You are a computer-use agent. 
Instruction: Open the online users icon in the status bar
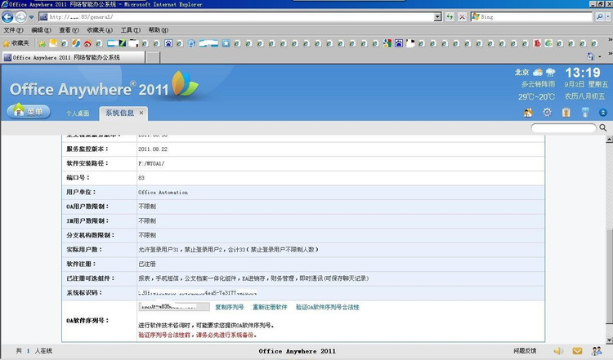pos(597,351)
